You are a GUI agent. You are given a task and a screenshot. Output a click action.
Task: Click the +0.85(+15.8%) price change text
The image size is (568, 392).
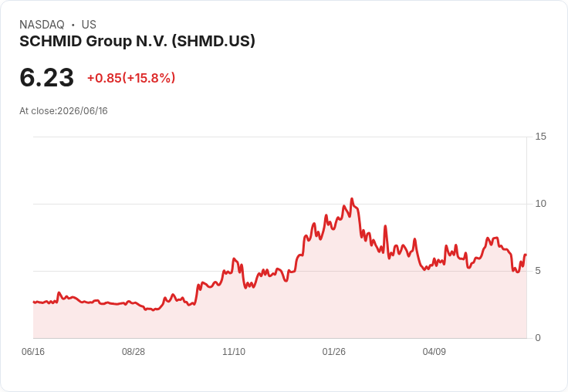point(131,78)
